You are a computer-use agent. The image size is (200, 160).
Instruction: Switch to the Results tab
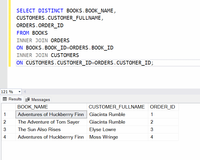click(12, 99)
